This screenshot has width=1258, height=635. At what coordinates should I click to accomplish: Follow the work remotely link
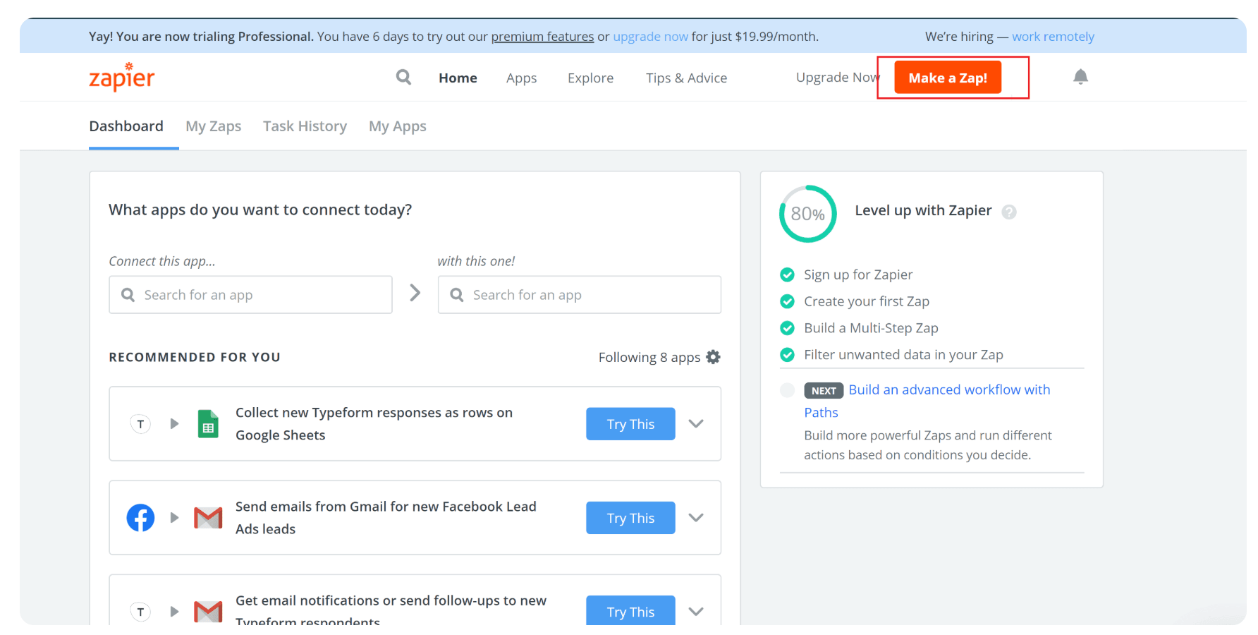coord(1053,37)
